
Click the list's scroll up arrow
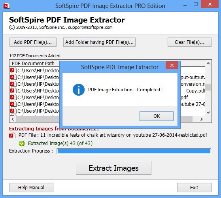tap(208, 63)
